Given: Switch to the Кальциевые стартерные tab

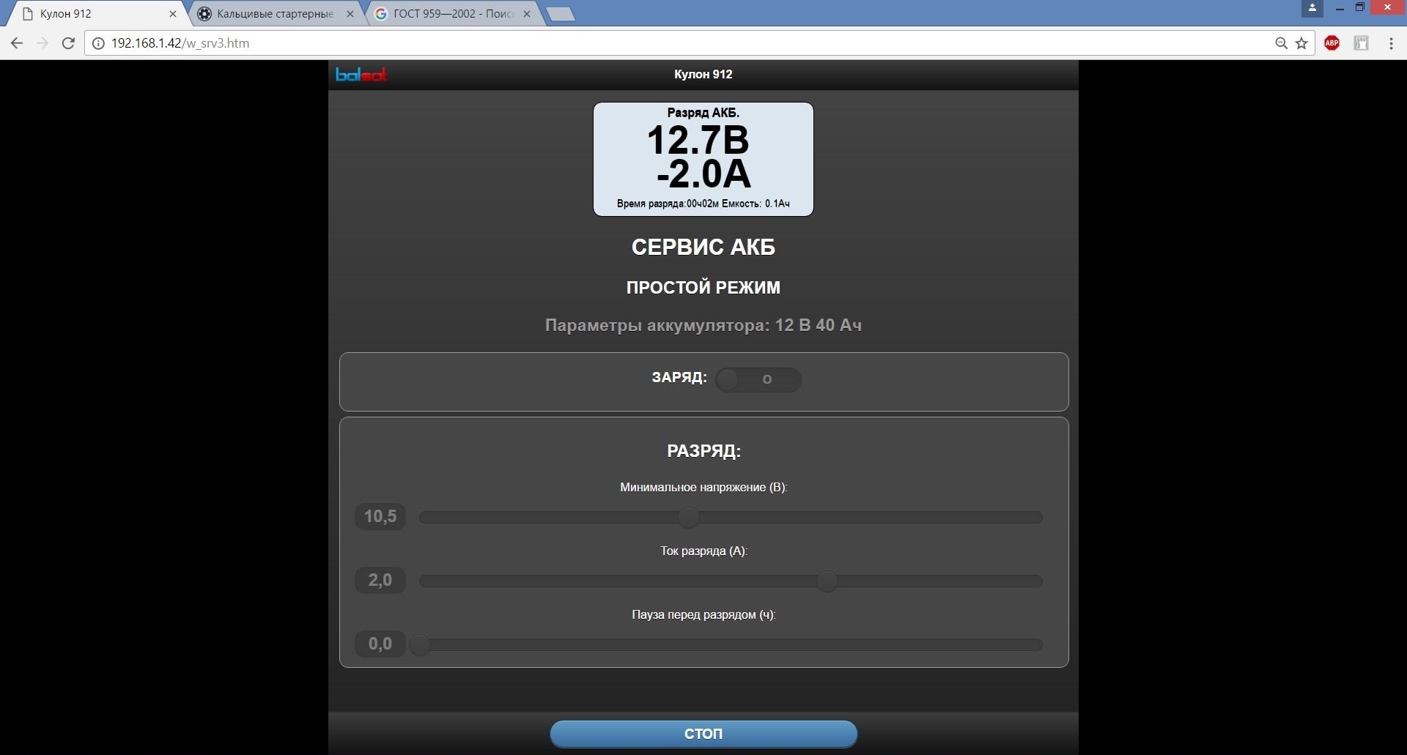Looking at the screenshot, I should [275, 14].
